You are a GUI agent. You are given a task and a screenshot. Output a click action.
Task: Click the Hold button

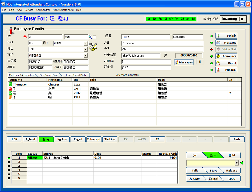(x=232, y=155)
